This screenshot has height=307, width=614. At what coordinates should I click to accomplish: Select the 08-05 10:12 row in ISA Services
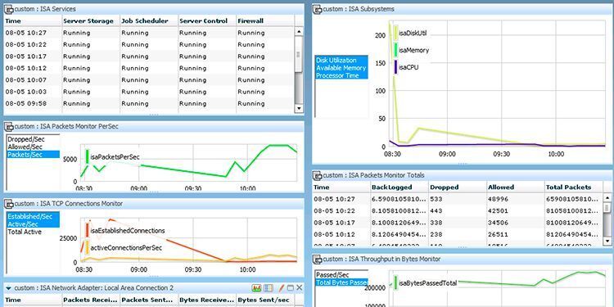149,68
